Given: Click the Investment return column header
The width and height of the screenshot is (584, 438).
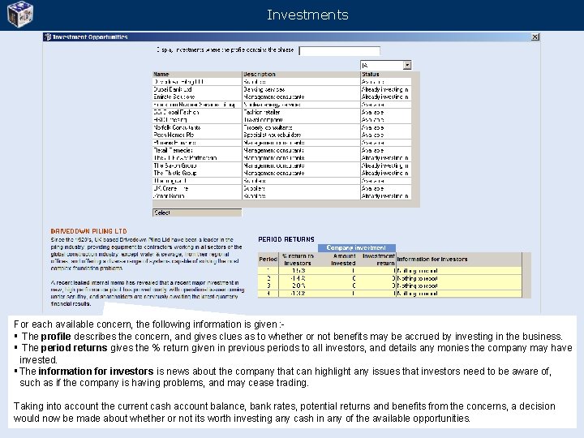Looking at the screenshot, I should pyautogui.click(x=378, y=260).
